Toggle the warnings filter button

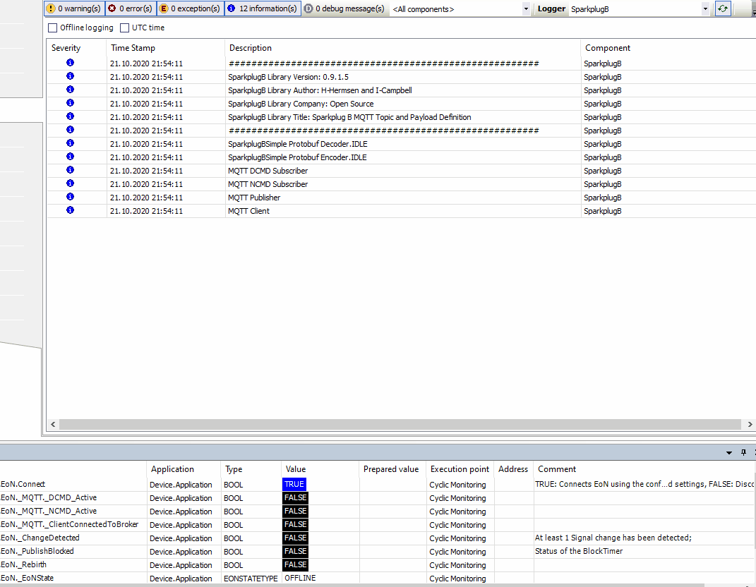coord(73,8)
